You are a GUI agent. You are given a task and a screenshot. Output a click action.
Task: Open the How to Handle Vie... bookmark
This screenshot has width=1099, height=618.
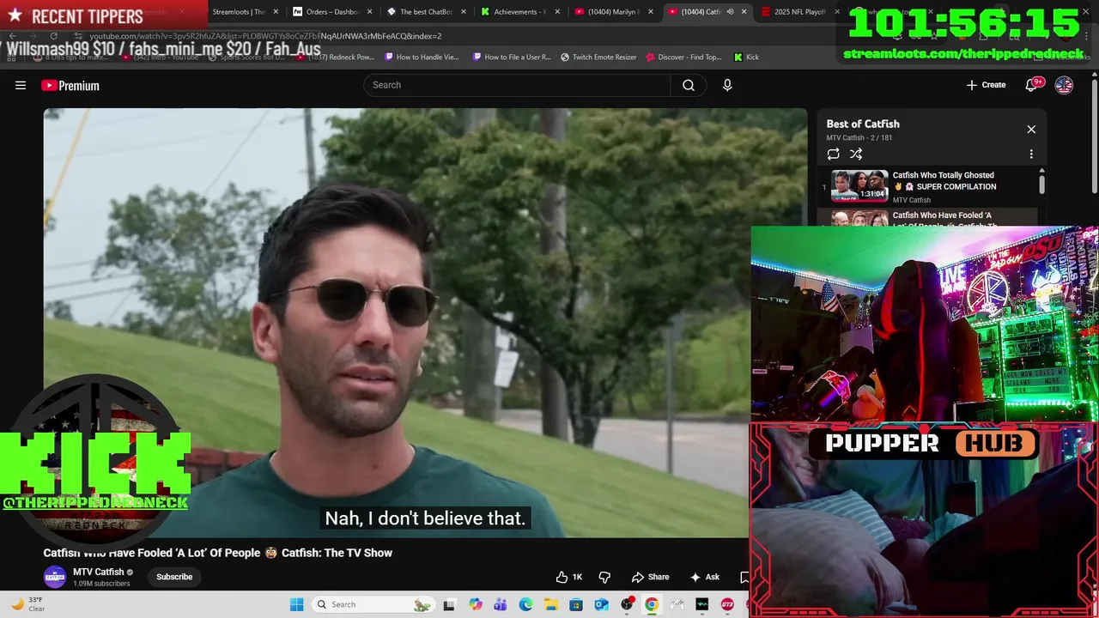tap(422, 58)
